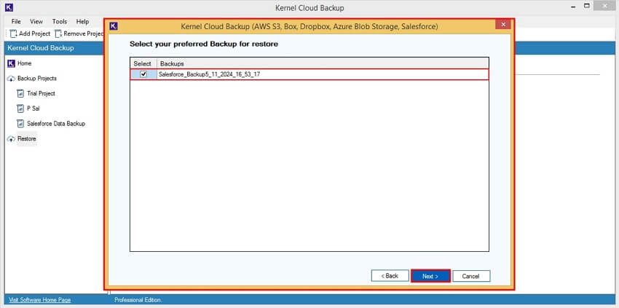Click the Salesforce Data Backup project icon

(20, 124)
